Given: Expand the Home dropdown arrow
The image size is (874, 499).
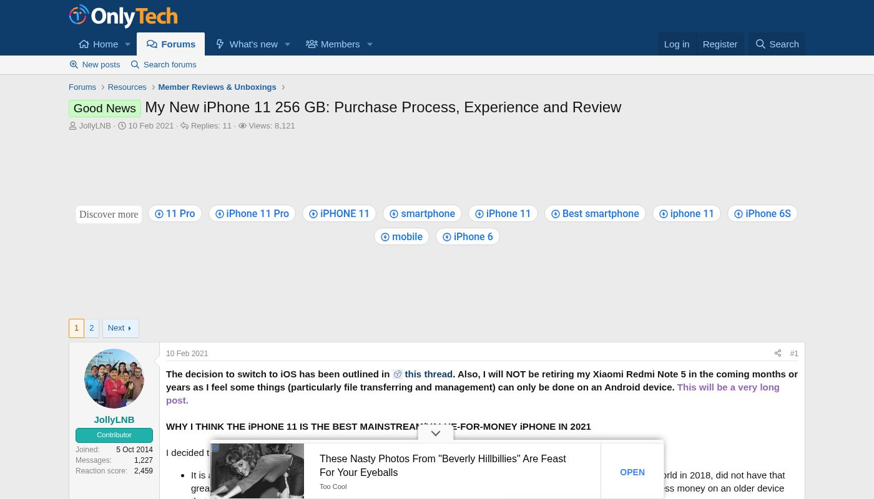Looking at the screenshot, I should [x=127, y=44].
